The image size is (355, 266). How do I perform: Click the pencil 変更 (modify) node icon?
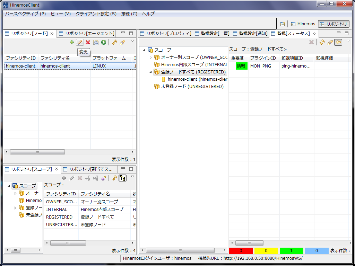coord(80,42)
